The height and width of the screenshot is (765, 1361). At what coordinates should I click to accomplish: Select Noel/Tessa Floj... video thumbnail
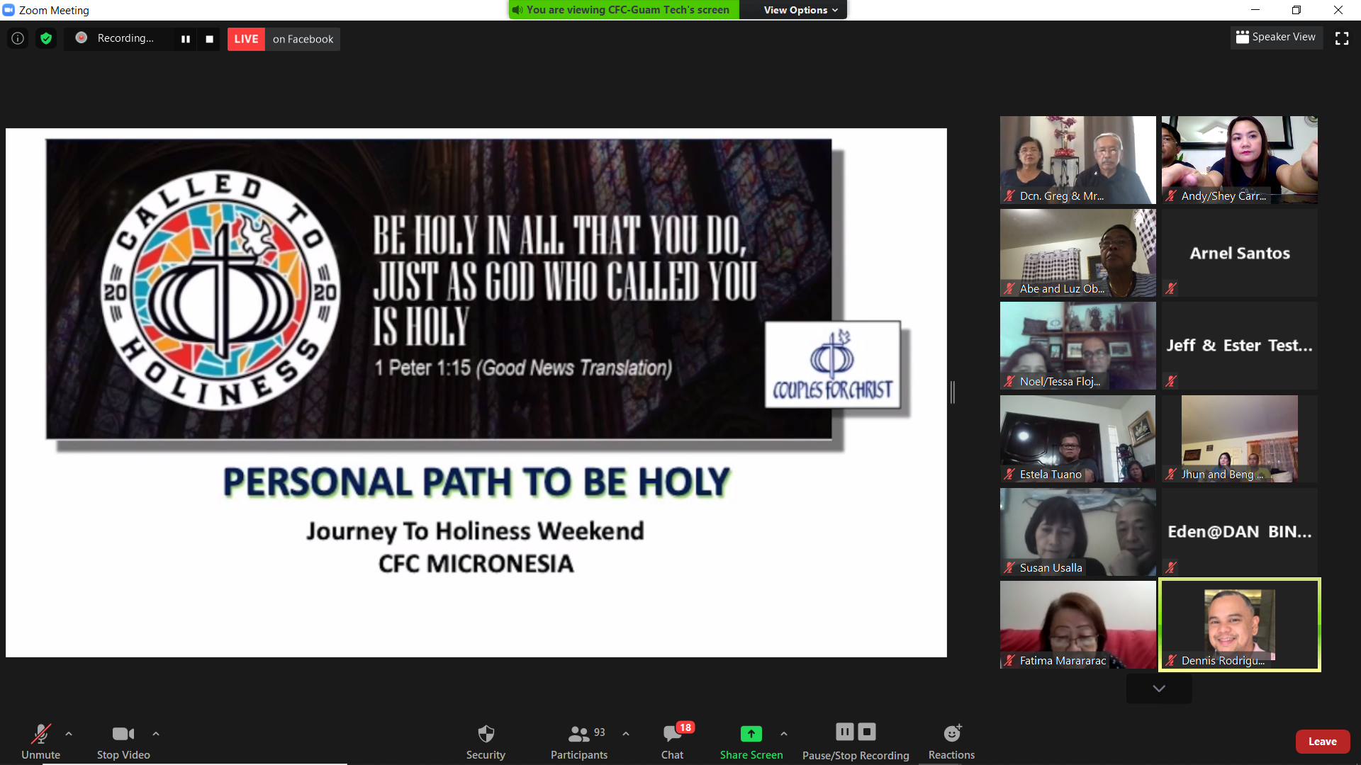pos(1077,346)
